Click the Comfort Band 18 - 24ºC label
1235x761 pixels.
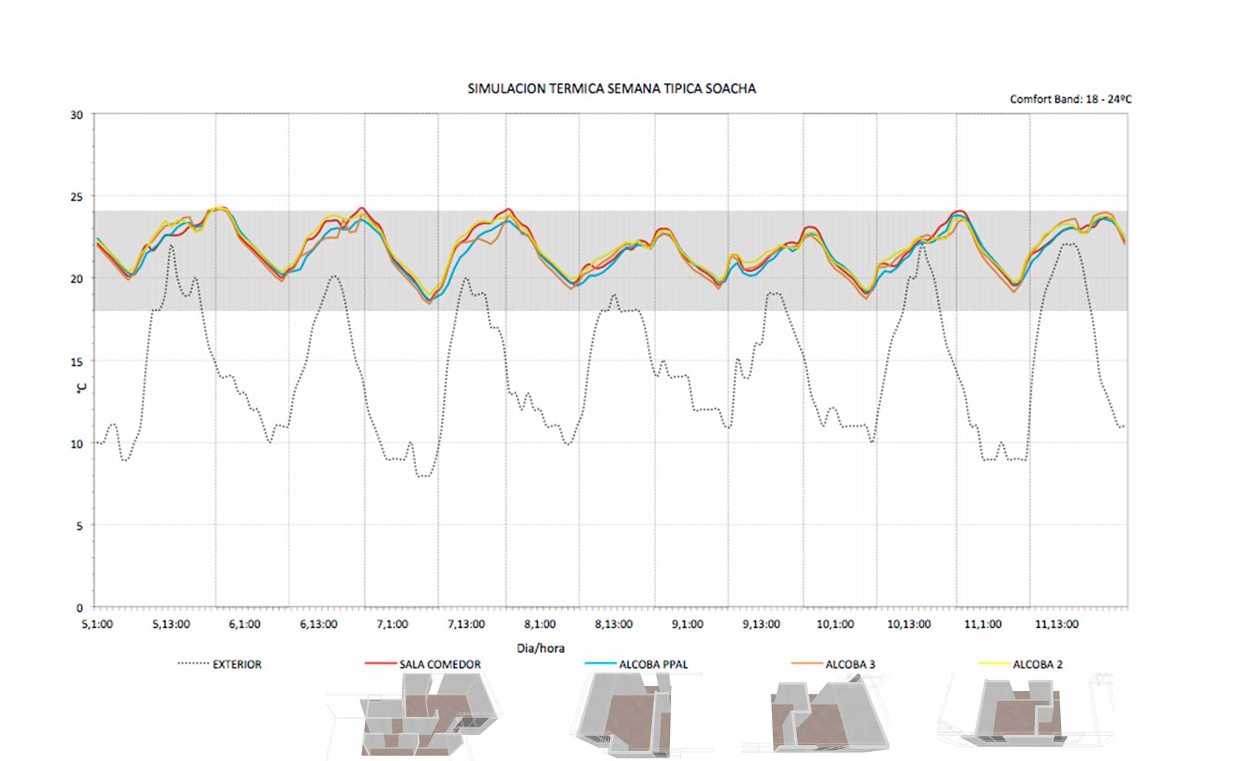(x=1070, y=99)
